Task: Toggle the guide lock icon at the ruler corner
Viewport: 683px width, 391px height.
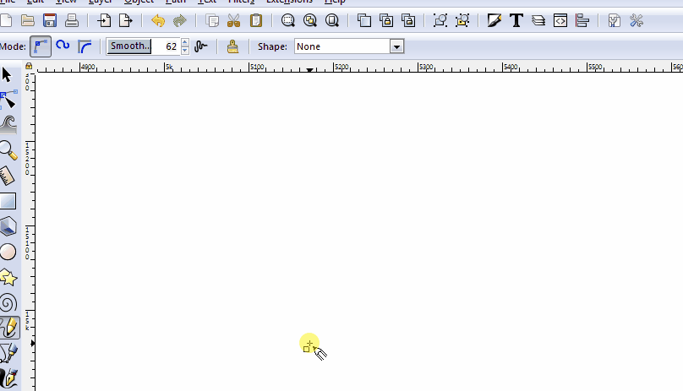Action: (29, 66)
